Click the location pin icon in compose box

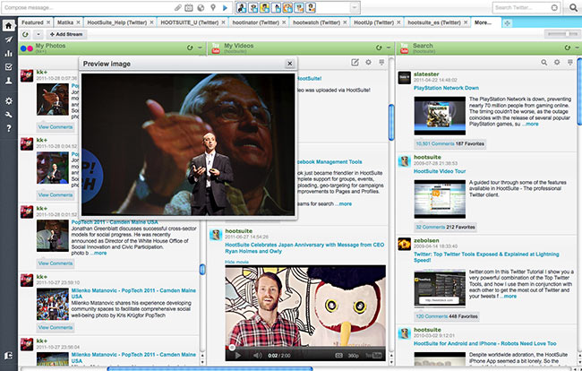[213, 7]
